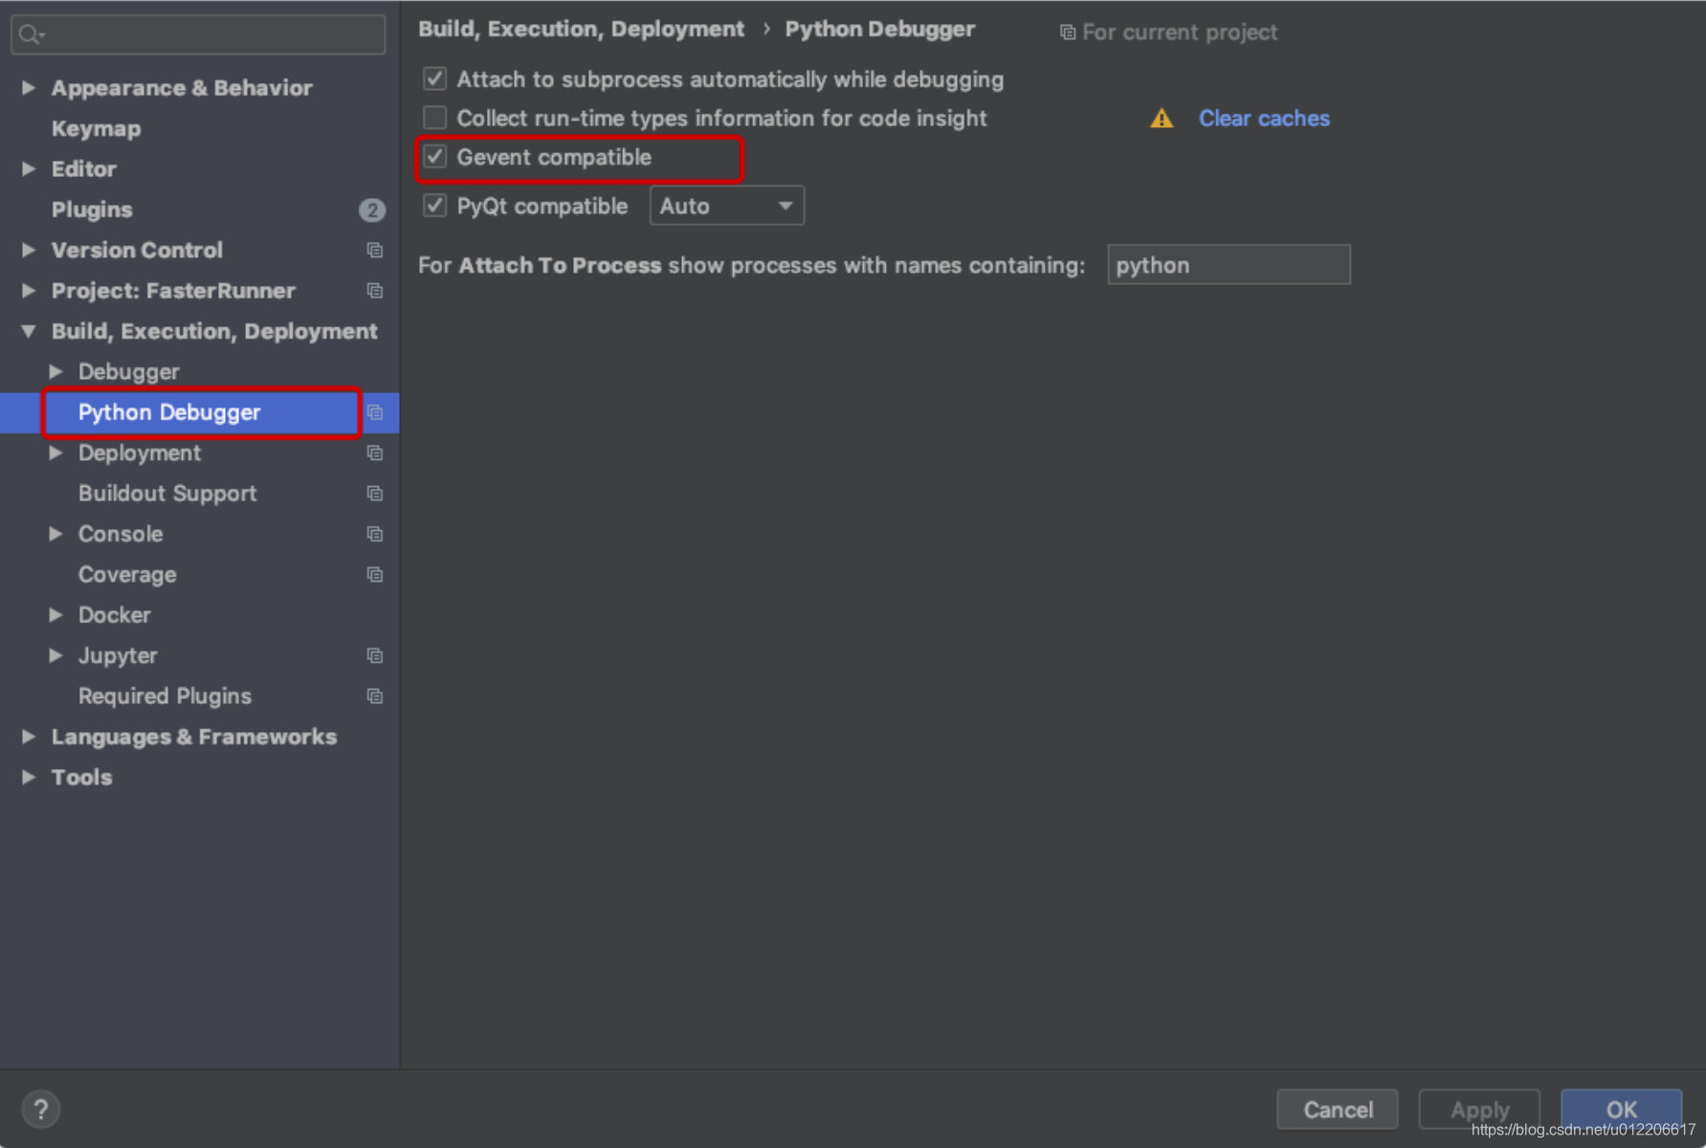Click the plugins count badge showing 2
The image size is (1706, 1148).
click(x=372, y=210)
